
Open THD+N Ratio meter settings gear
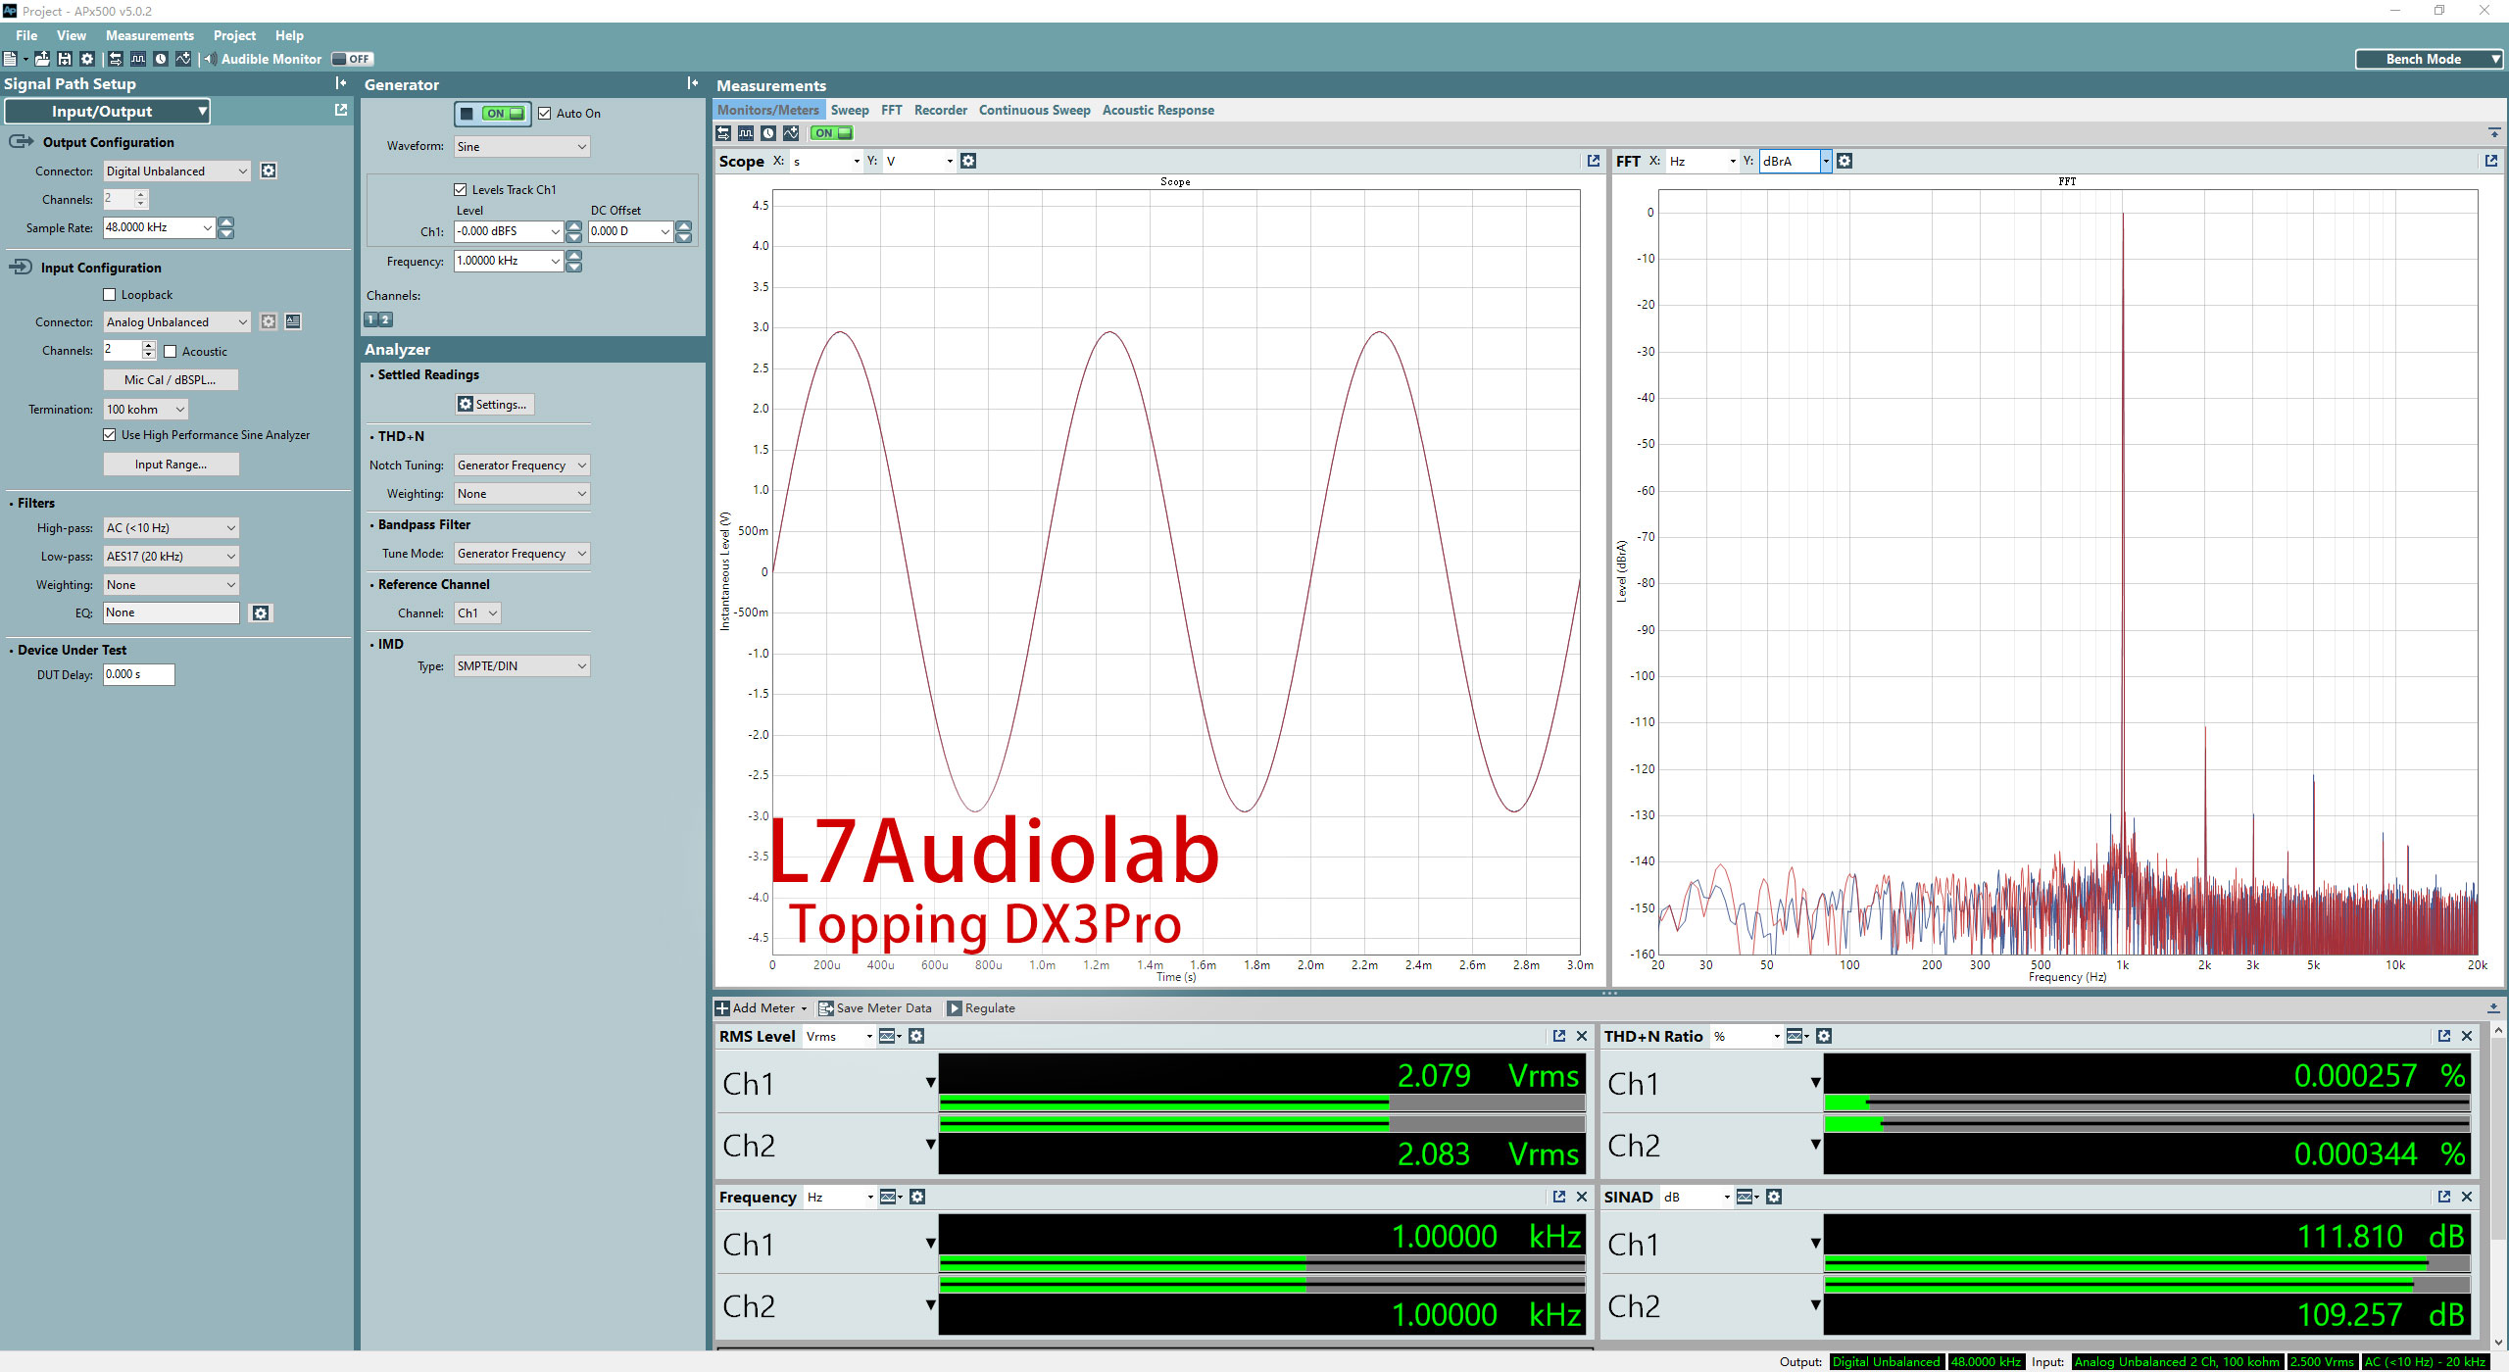(1824, 1036)
